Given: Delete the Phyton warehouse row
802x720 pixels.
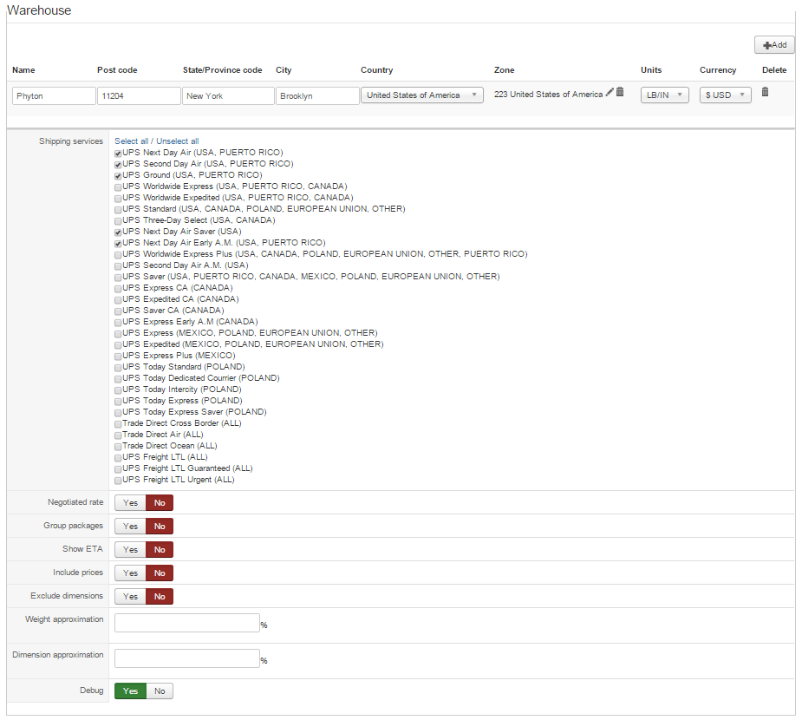Looking at the screenshot, I should (766, 92).
